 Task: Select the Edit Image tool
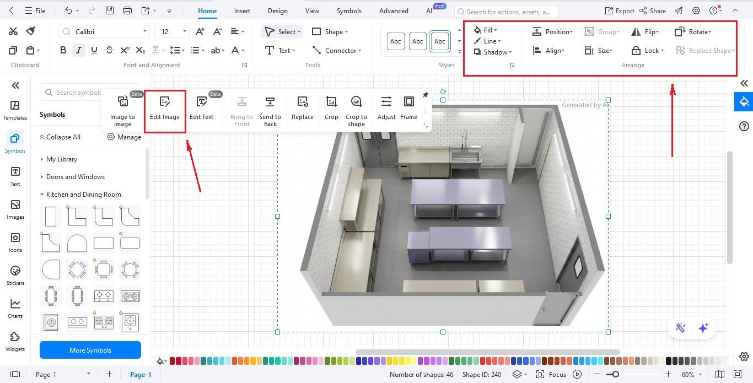(x=164, y=109)
